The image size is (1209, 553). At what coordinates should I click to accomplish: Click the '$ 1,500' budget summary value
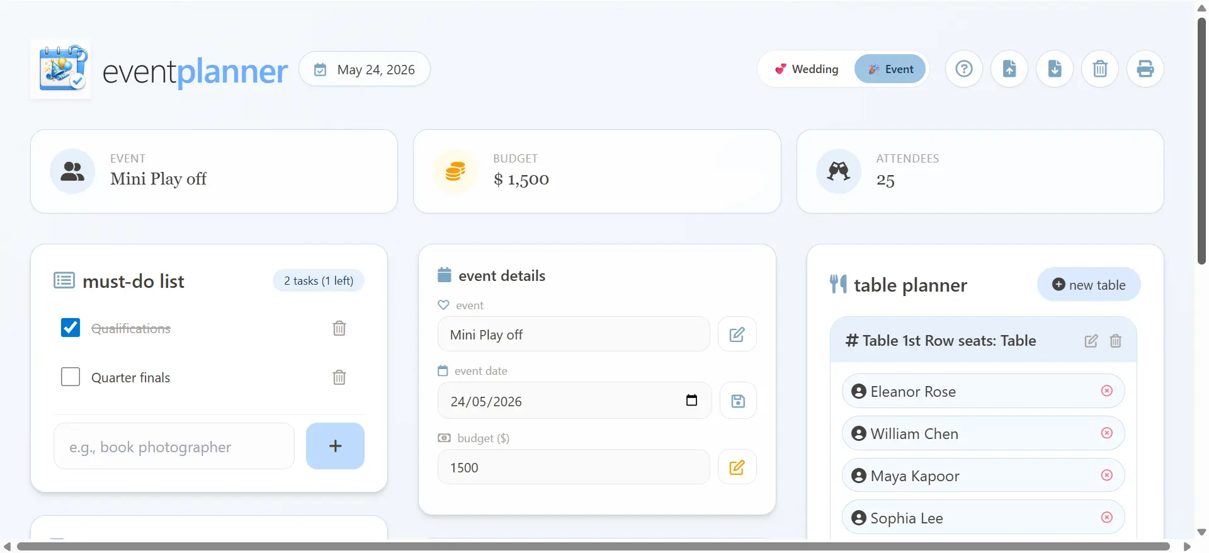pyautogui.click(x=521, y=180)
